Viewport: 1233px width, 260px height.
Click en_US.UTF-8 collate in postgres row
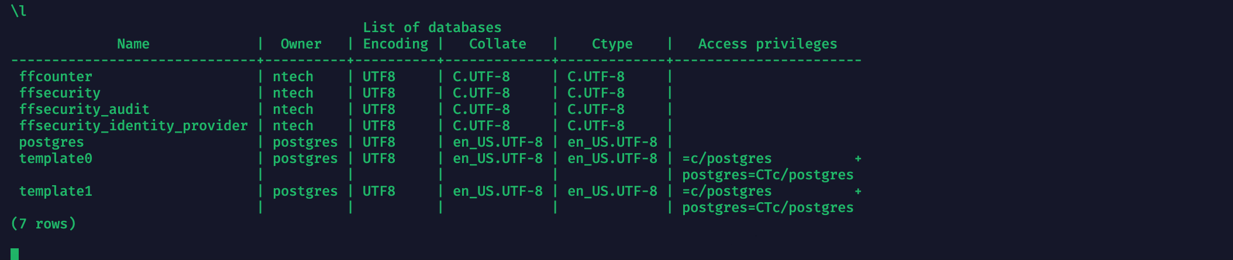[x=497, y=142]
